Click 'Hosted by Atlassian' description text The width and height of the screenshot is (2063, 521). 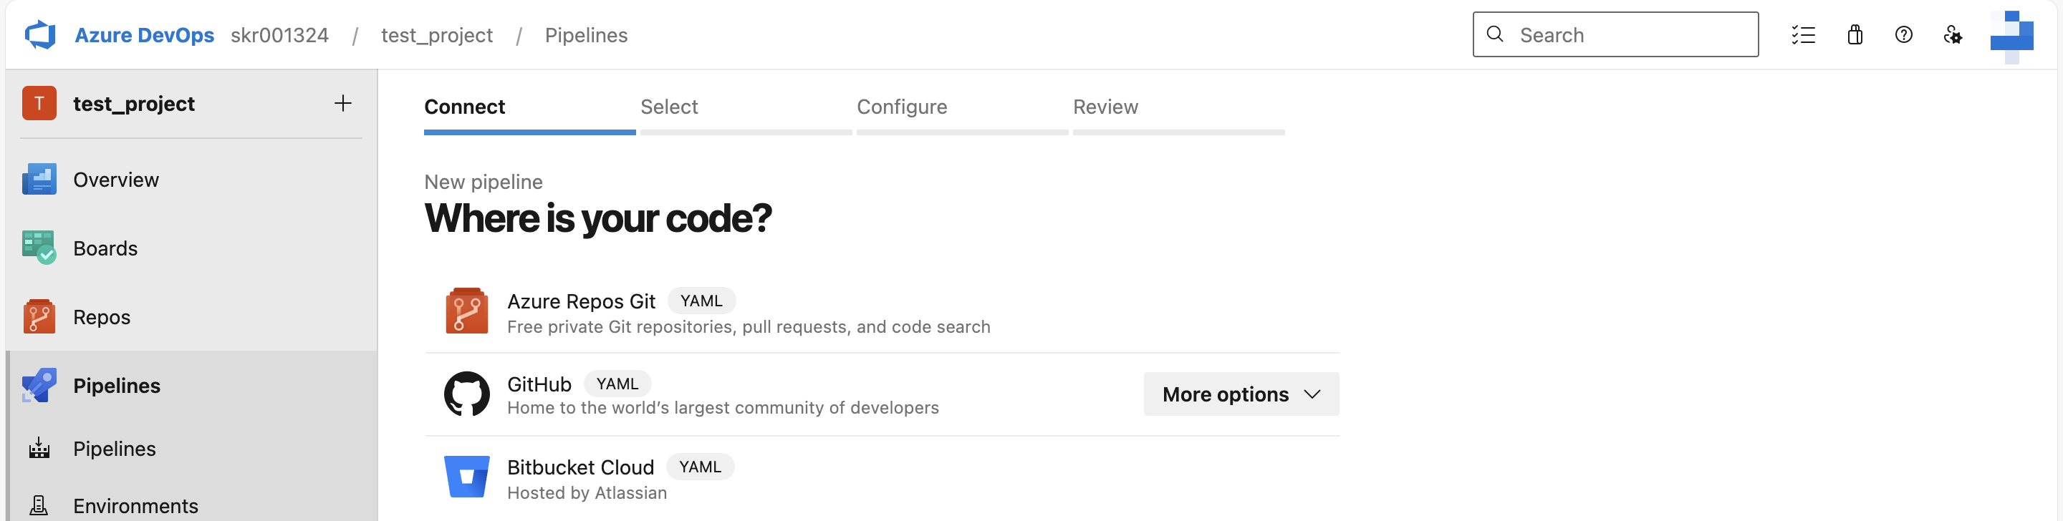pyautogui.click(x=587, y=493)
